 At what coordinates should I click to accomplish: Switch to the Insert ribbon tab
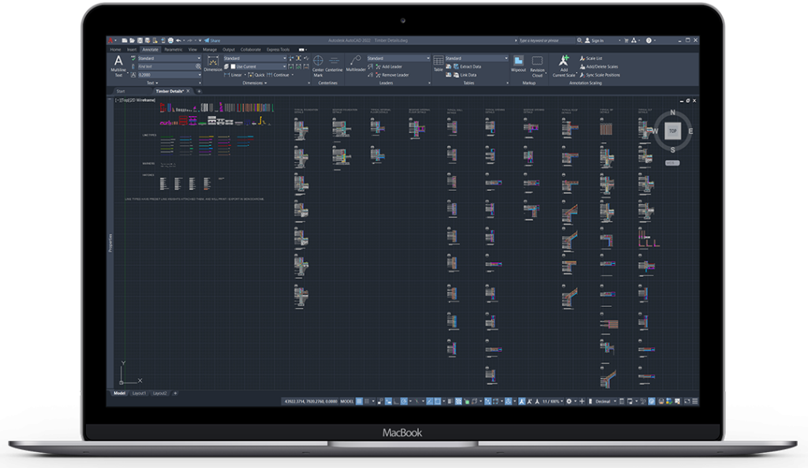(x=132, y=50)
